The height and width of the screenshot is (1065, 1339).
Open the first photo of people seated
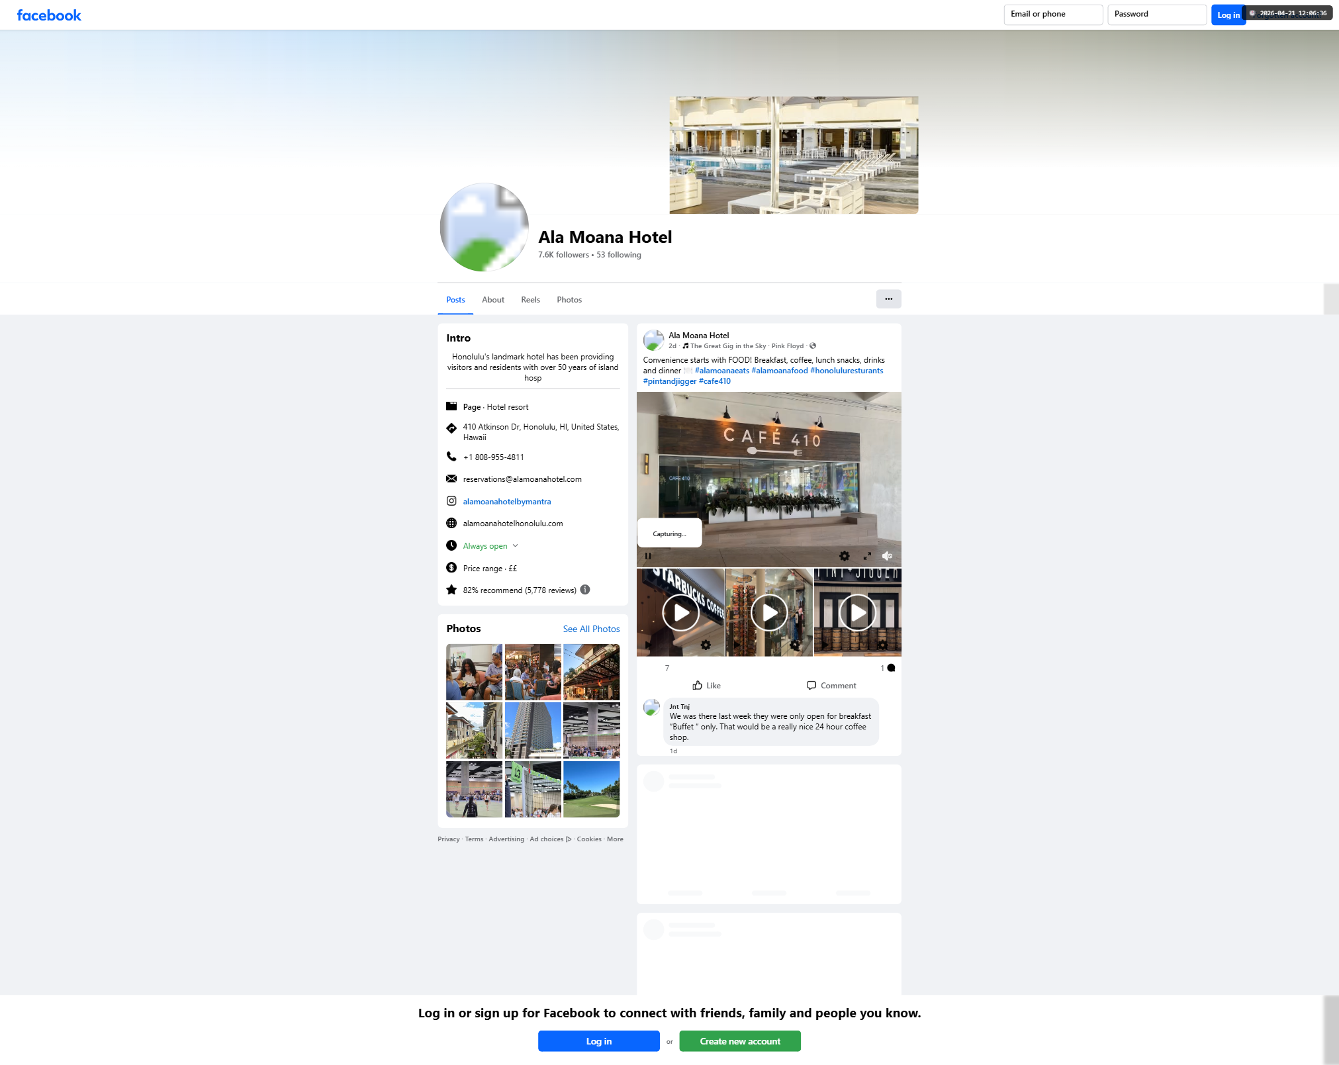(474, 672)
